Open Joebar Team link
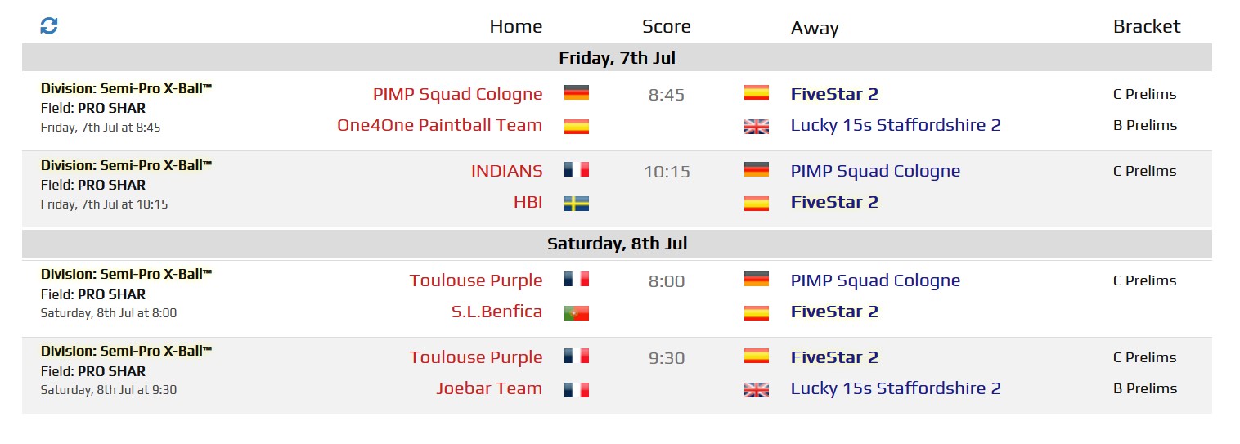 pos(489,388)
